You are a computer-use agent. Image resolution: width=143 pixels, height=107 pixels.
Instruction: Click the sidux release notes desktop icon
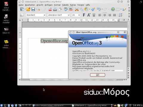pos(6,44)
